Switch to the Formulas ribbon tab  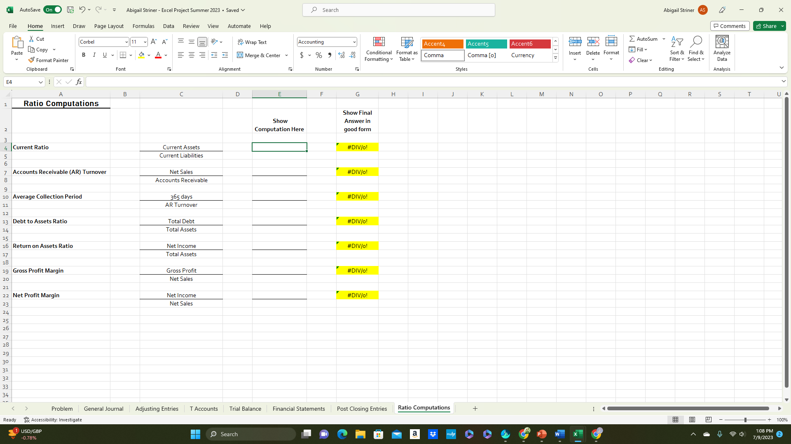click(x=143, y=26)
